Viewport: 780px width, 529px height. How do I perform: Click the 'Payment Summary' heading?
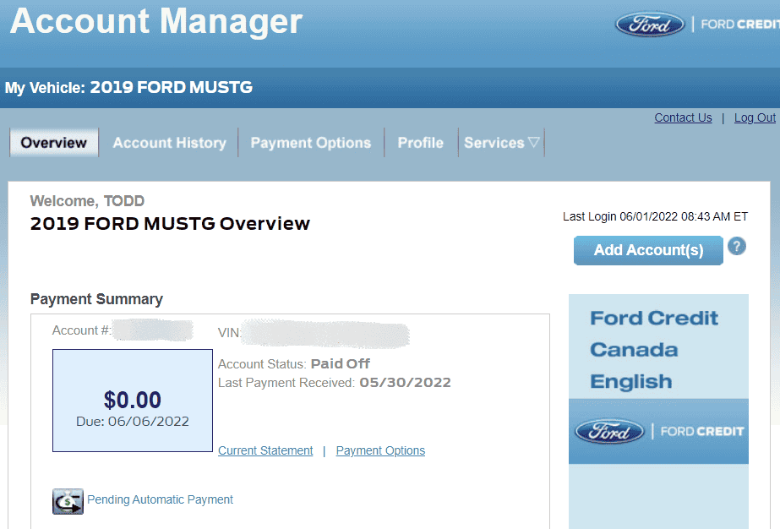point(96,299)
